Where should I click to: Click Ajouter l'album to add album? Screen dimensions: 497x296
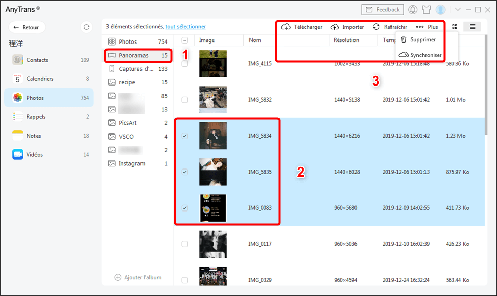138,277
